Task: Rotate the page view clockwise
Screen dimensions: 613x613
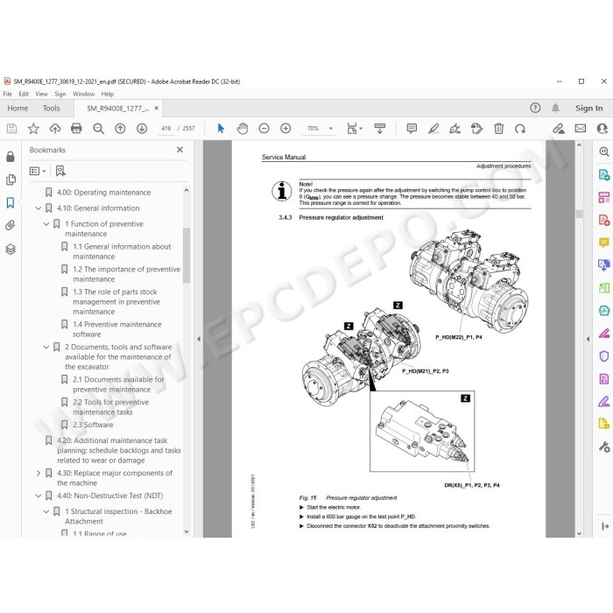Action: tap(520, 129)
